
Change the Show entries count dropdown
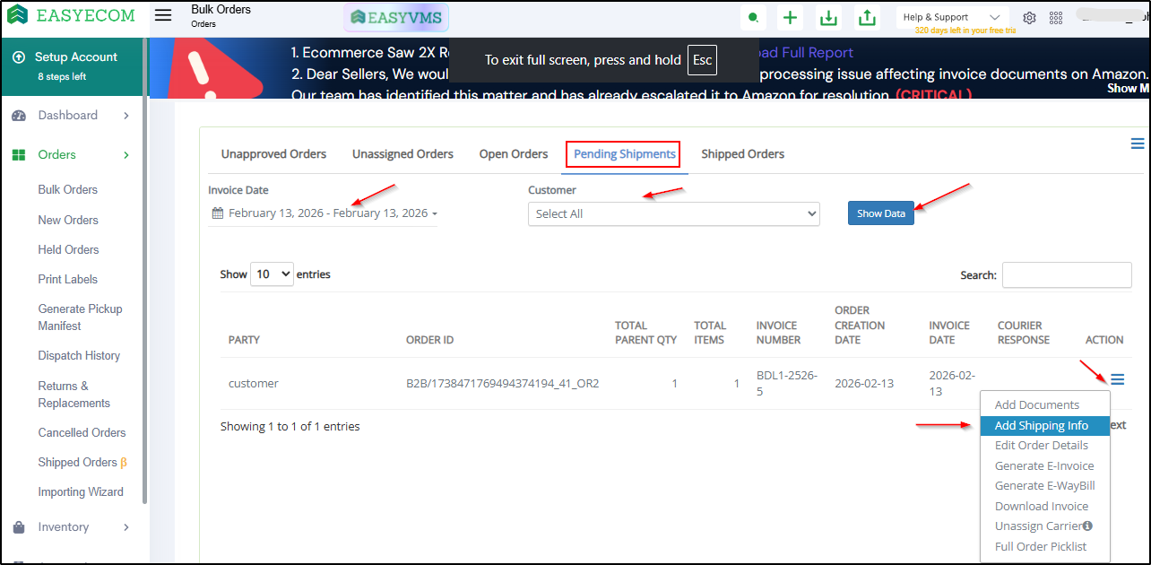pos(273,274)
